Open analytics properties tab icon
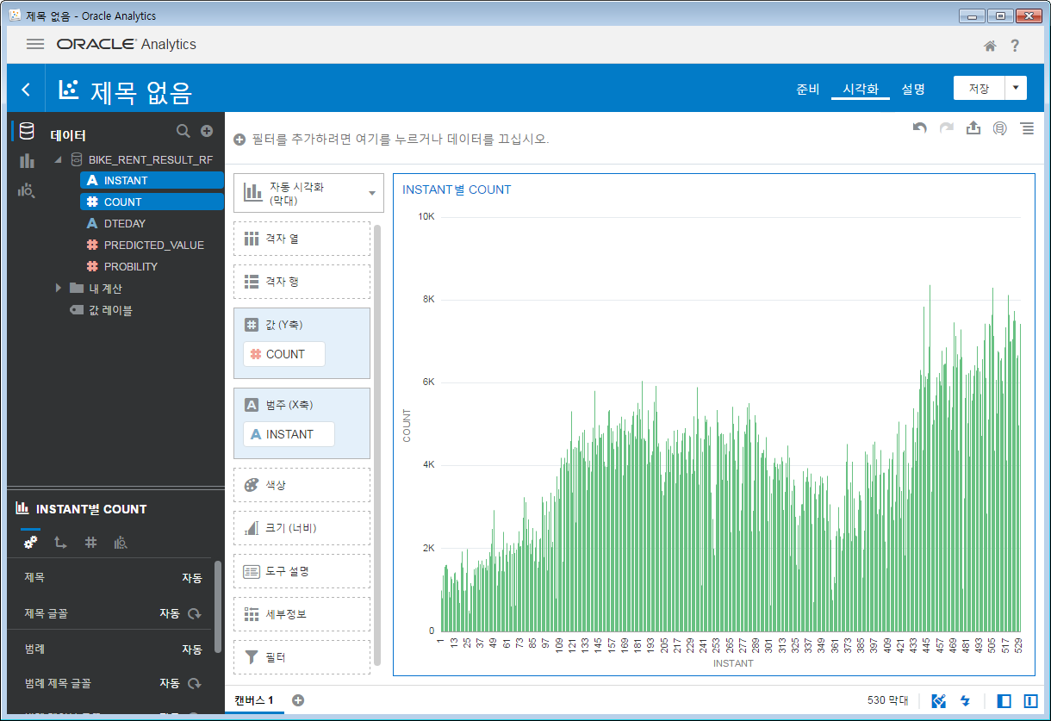Image resolution: width=1051 pixels, height=721 pixels. (x=121, y=542)
